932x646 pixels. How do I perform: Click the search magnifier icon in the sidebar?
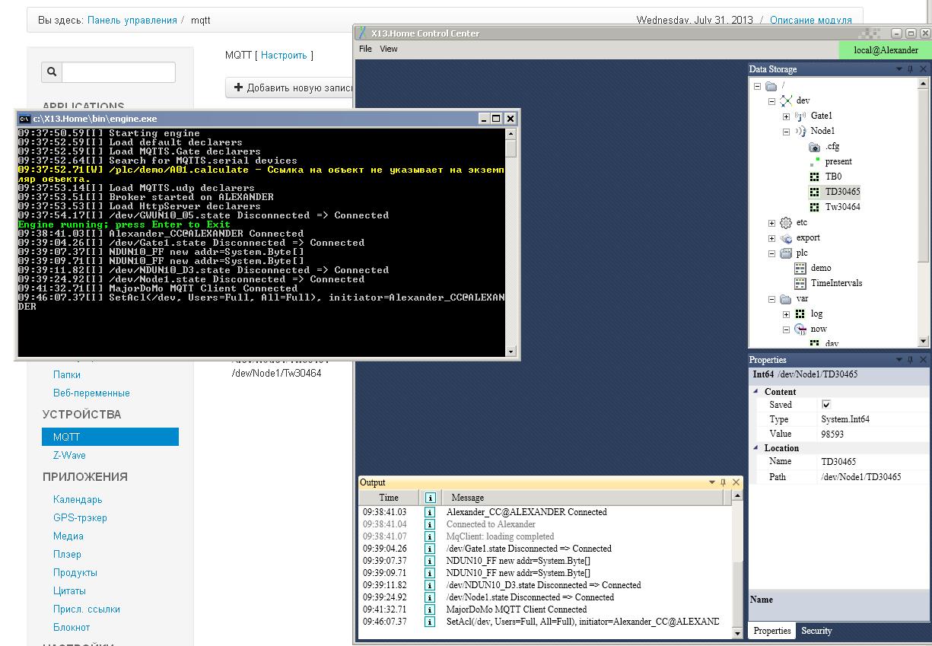[50, 72]
